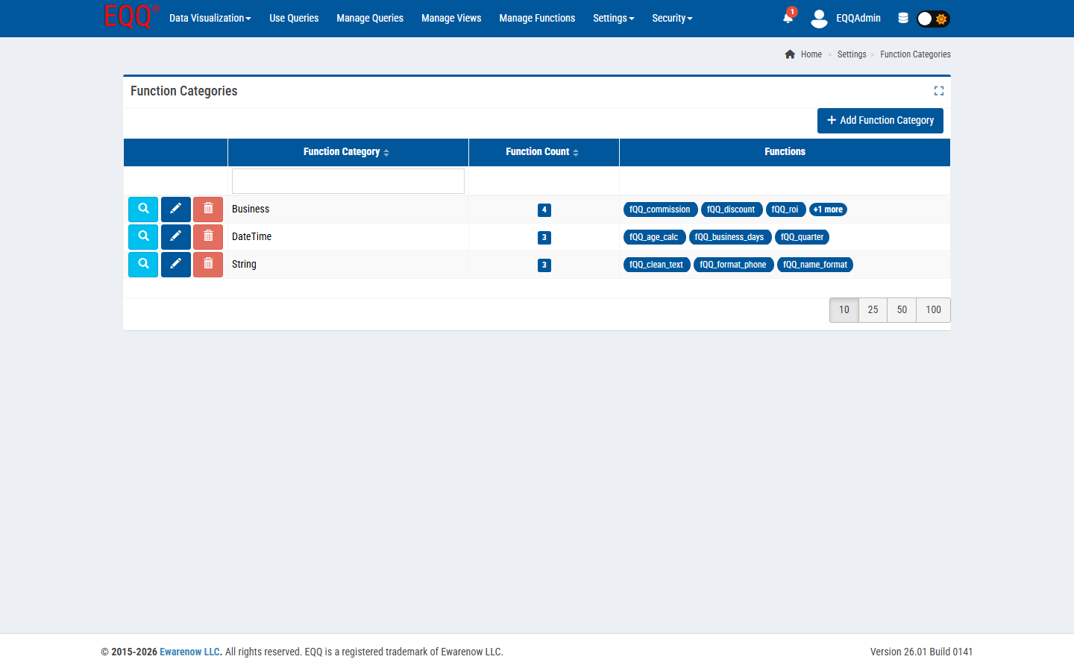Viewport: 1074px width, 671px height.
Task: Show the +1 more functions for Business
Action: (828, 210)
